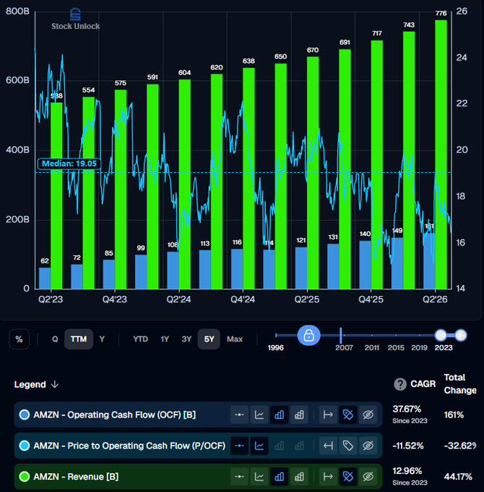Move Revenue series to right axis

pyautogui.click(x=328, y=477)
